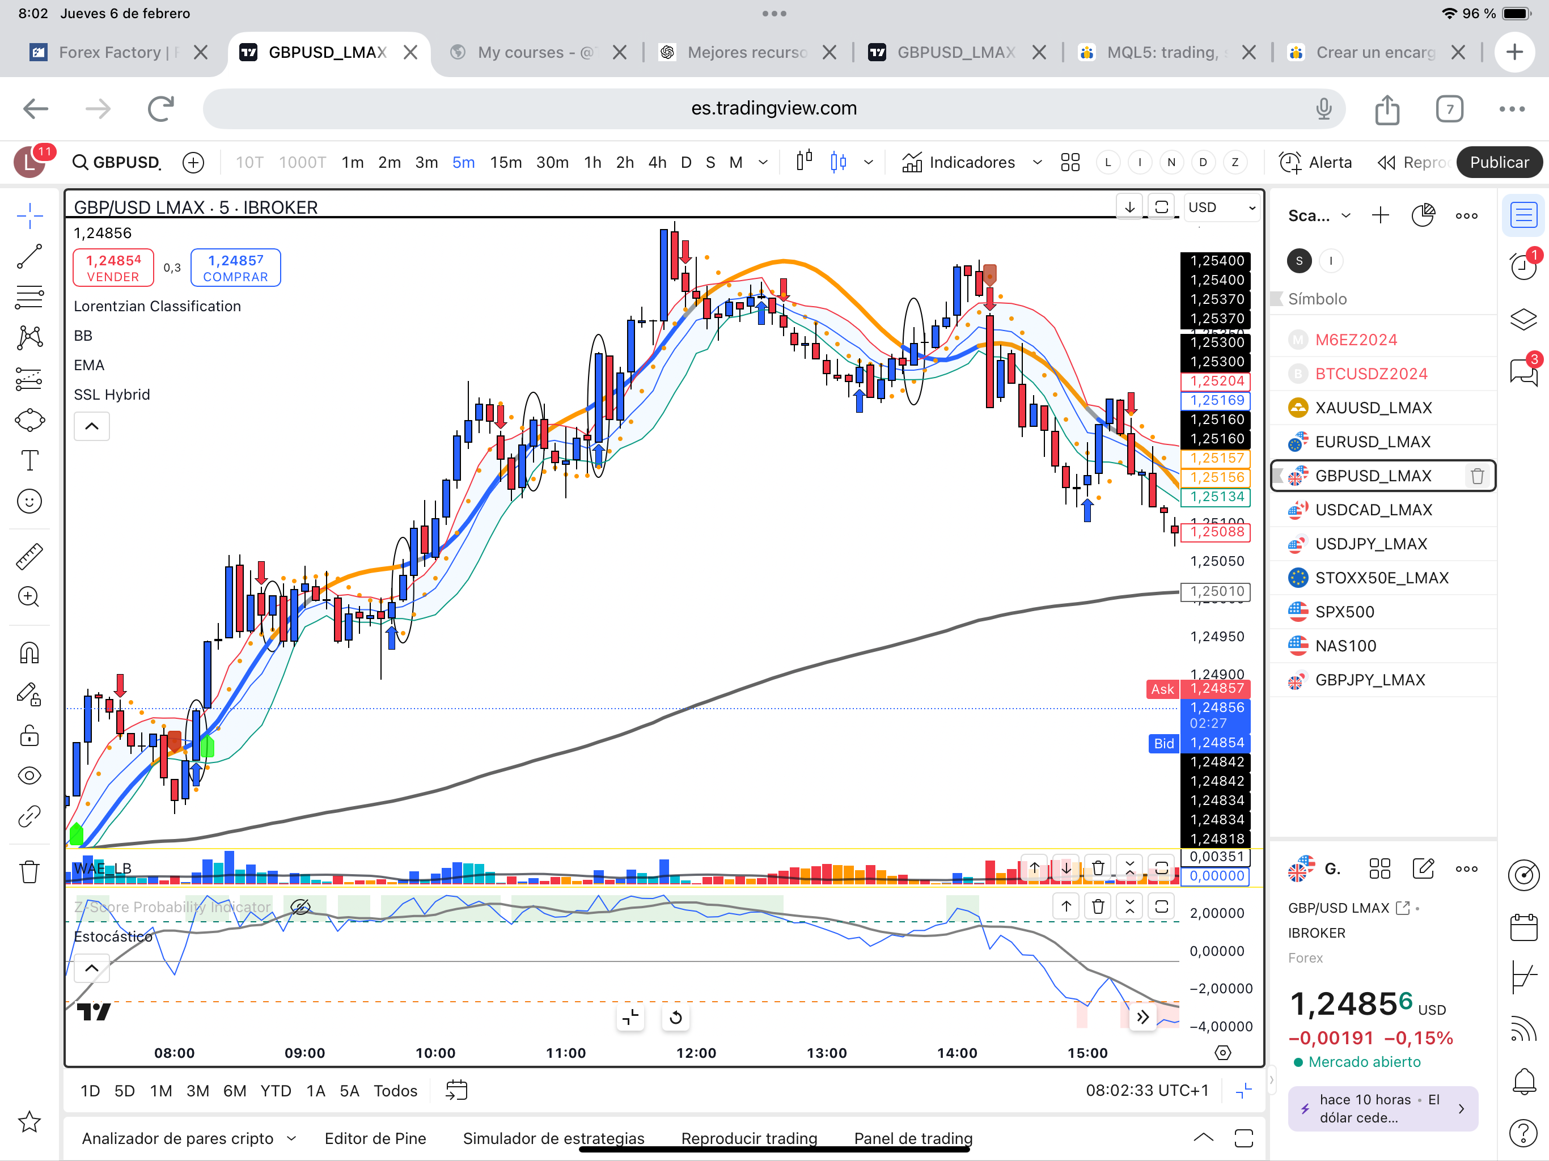Select the trend line drawing tool

coord(29,256)
